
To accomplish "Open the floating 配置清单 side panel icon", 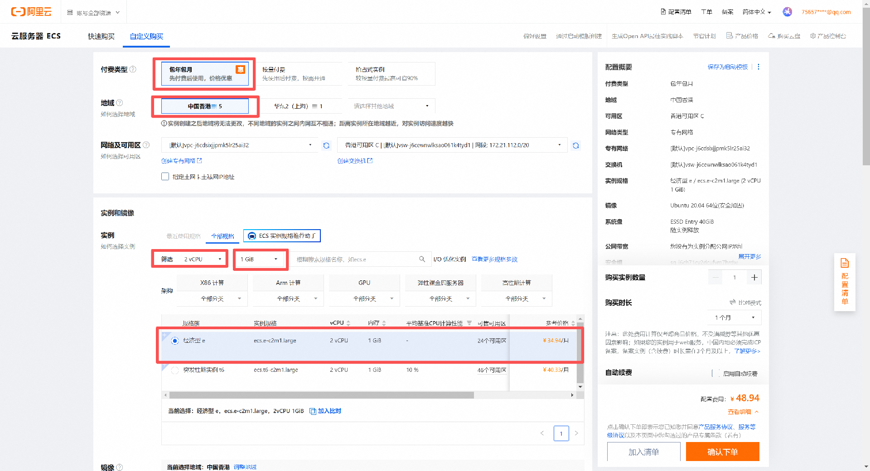I will point(845,282).
